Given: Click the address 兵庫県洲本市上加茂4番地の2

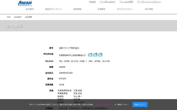Looking at the screenshot, I should click(72, 55).
